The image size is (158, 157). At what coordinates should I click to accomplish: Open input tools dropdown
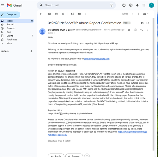[x=146, y=14]
